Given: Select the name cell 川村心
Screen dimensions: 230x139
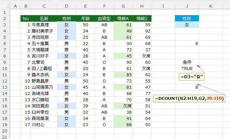Looking at the screenshot, I should click(x=44, y=125).
